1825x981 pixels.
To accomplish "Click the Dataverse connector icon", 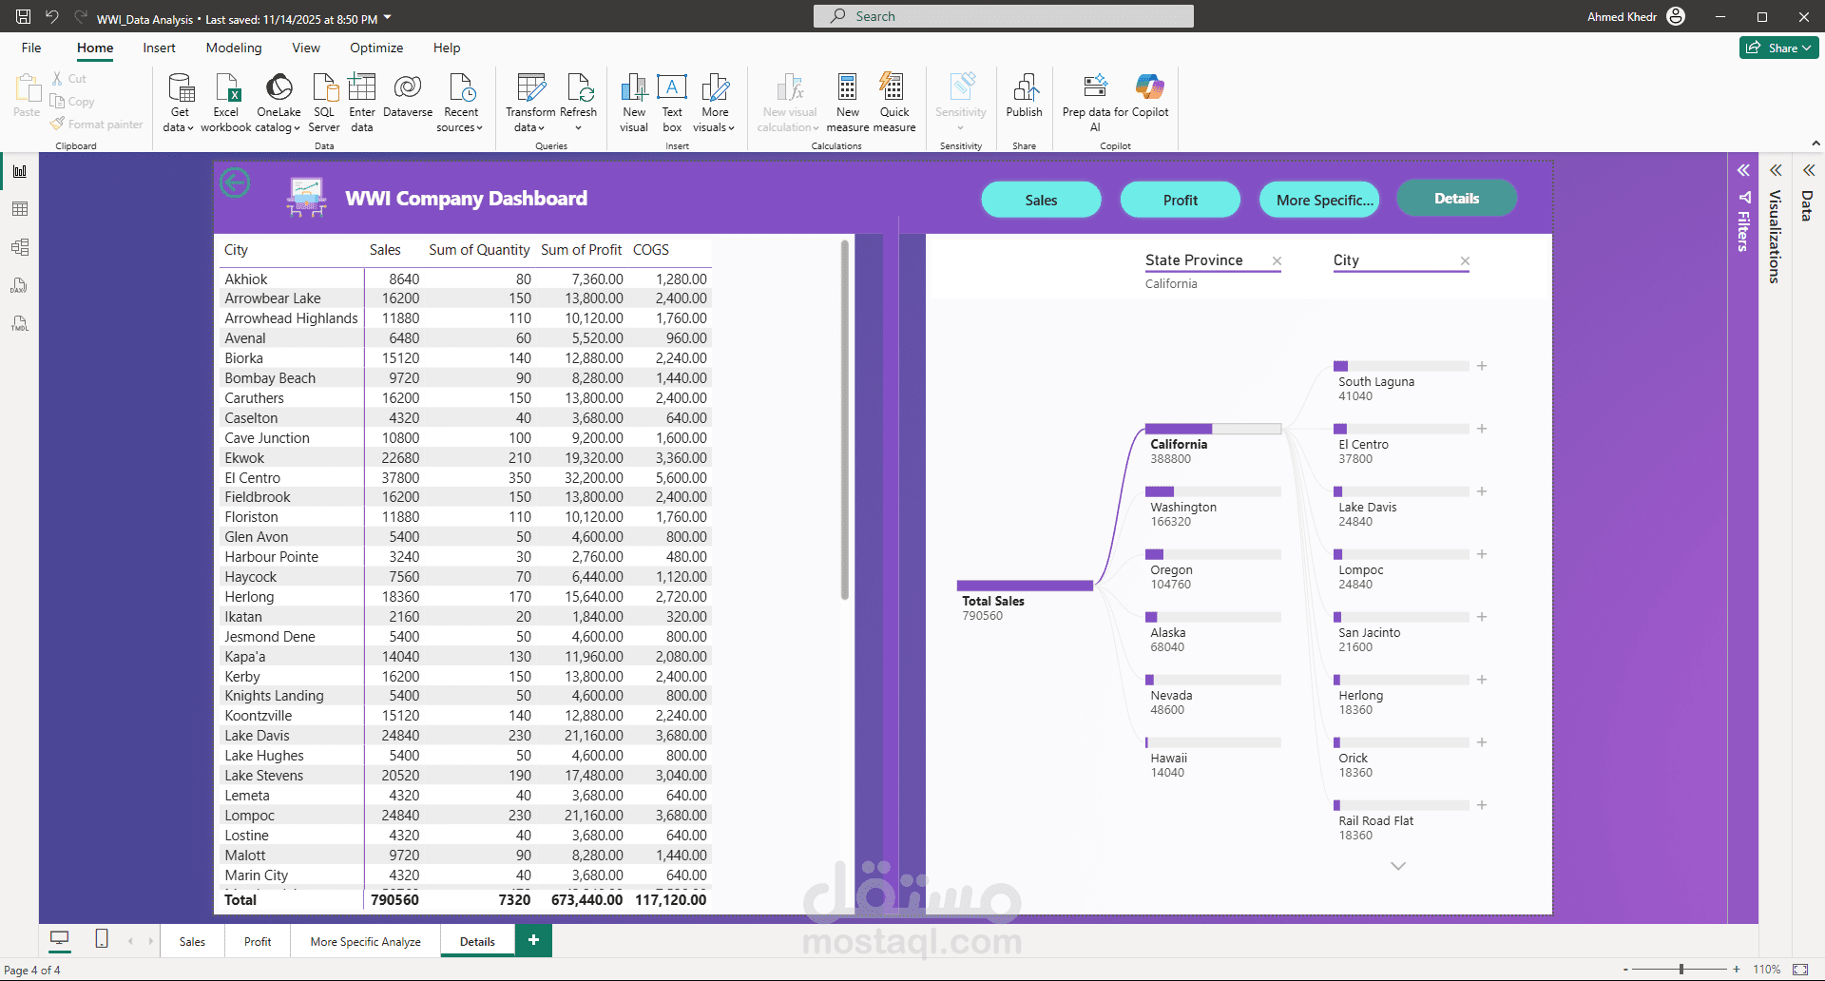I will point(408,96).
